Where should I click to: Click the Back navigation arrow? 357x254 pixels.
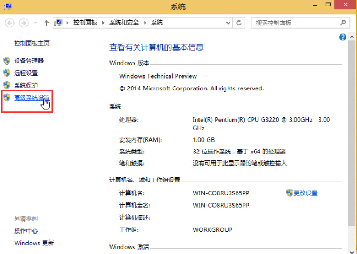tap(10, 23)
